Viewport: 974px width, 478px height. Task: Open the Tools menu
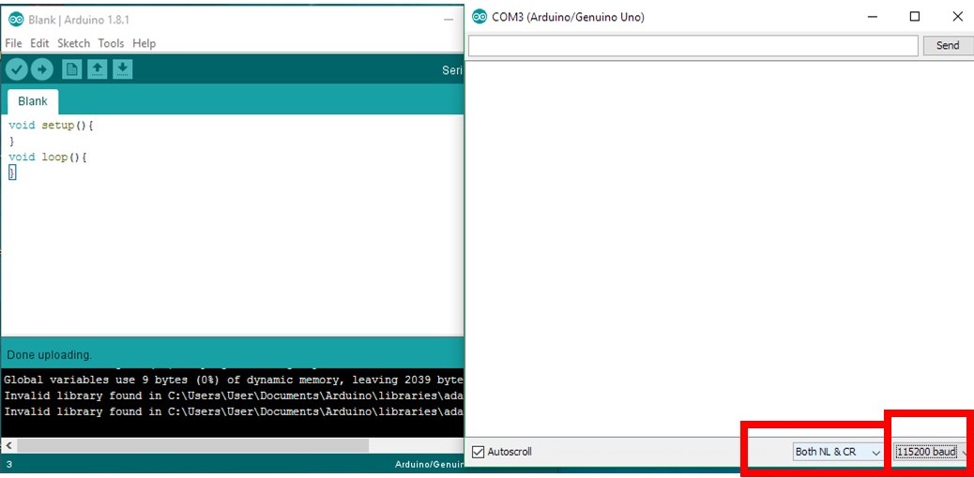[111, 43]
